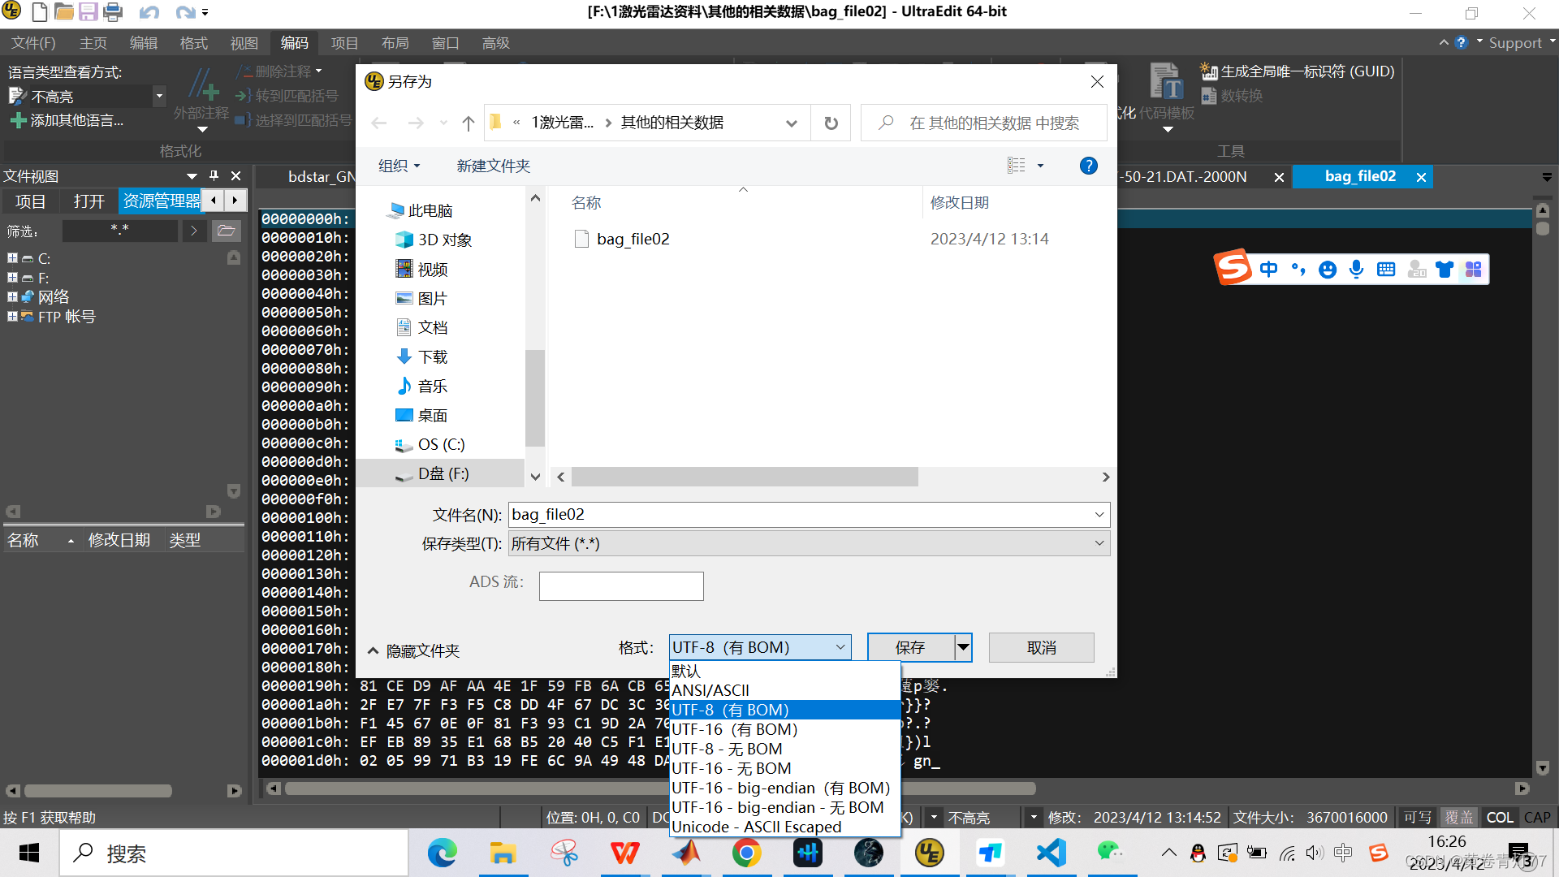Viewport: 1559px width, 877px height.
Task: Click the New File icon in quick access toolbar
Action: (38, 11)
